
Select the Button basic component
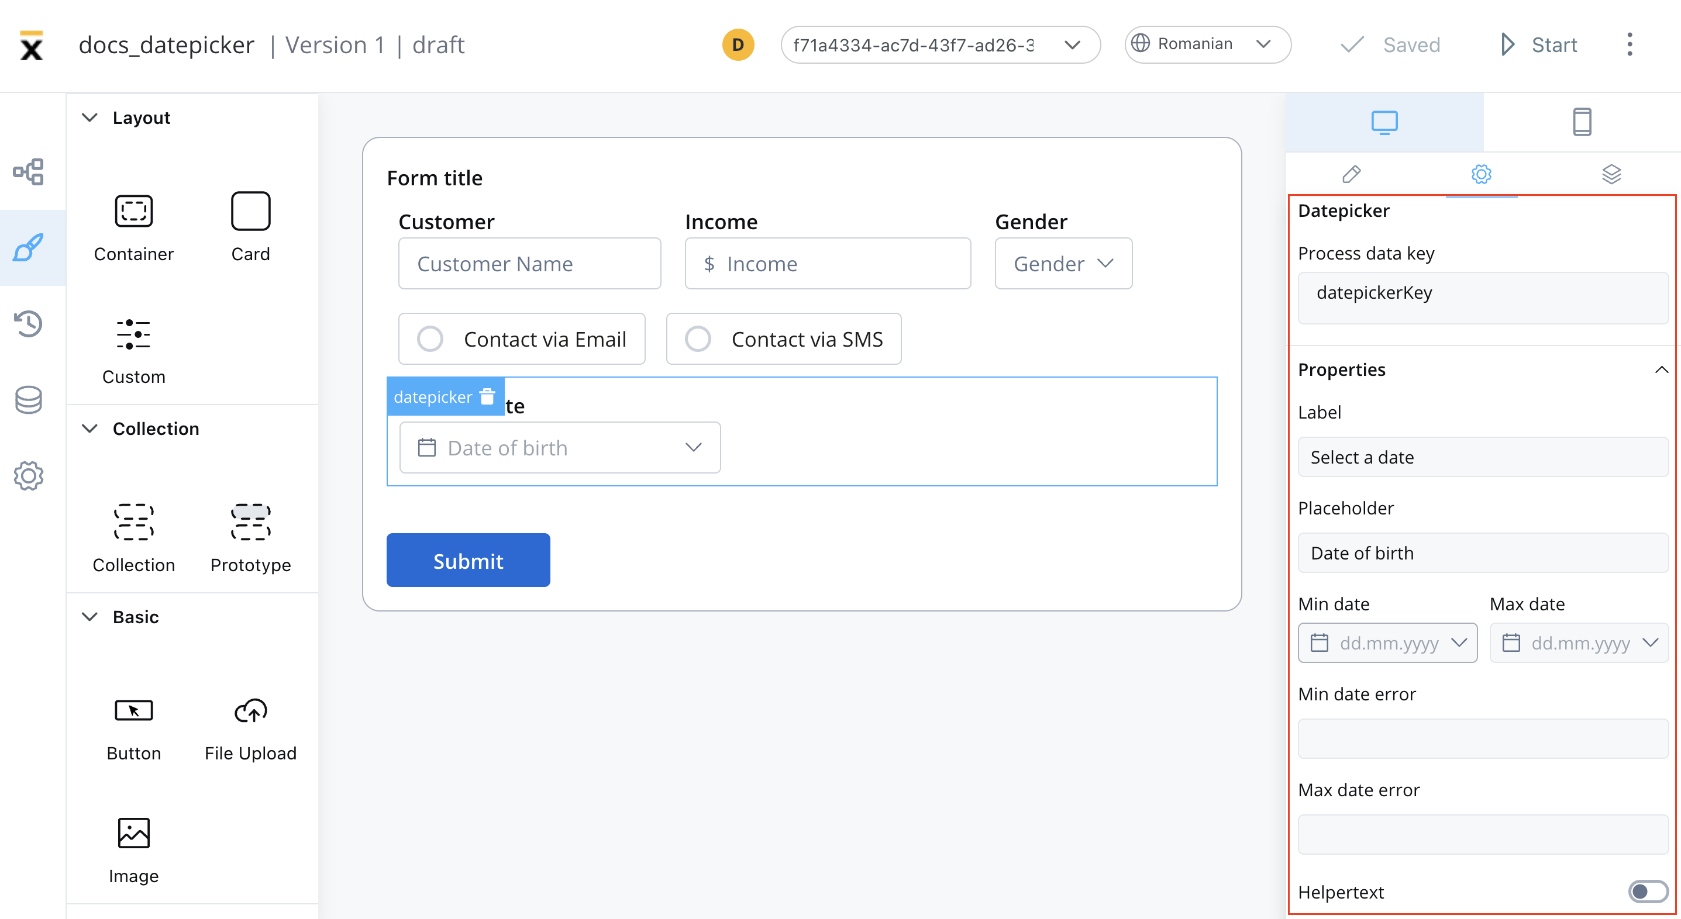134,729
